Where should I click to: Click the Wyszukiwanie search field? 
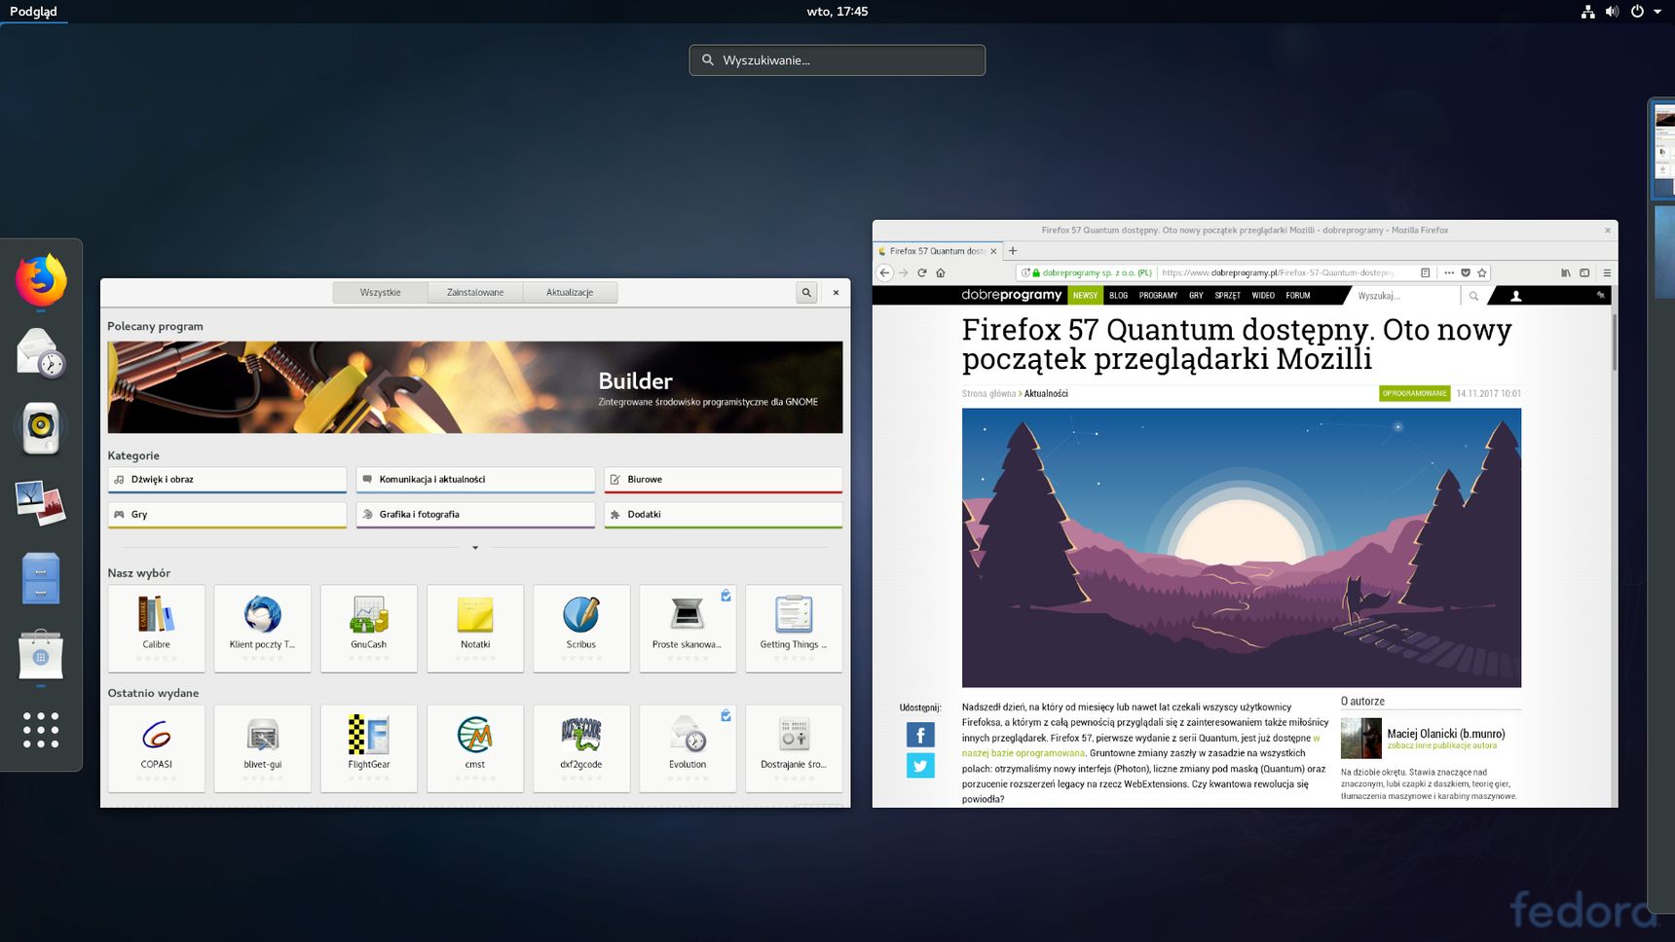coord(837,60)
